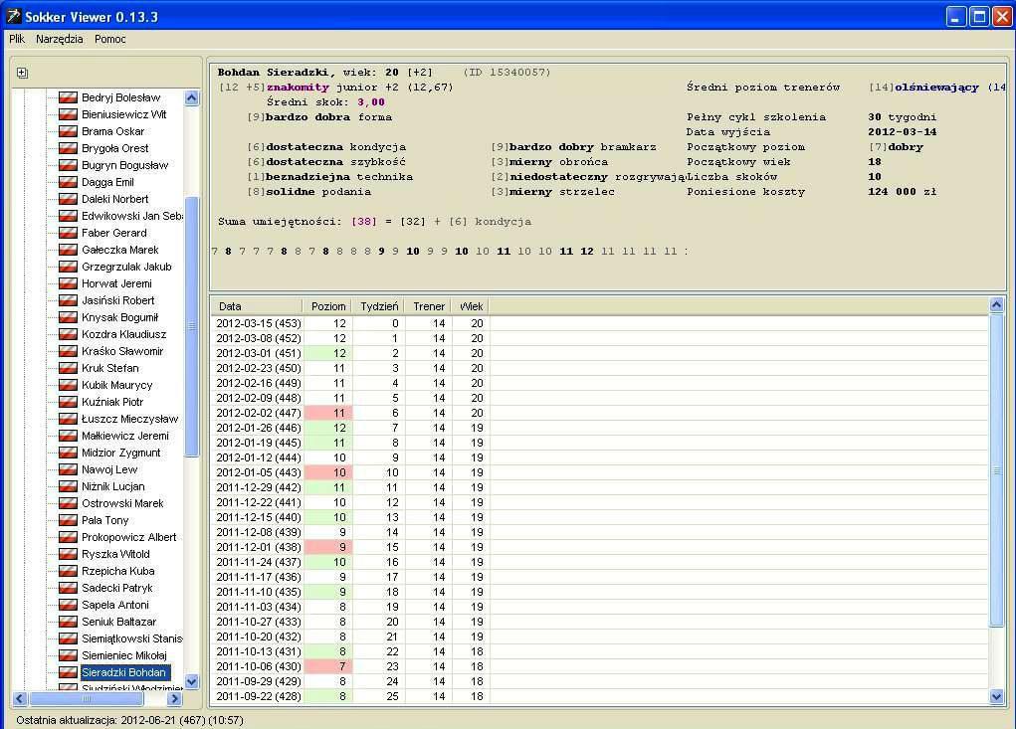1016x729 pixels.
Task: Click the history table vertical scrollbar thumb
Action: coord(996,470)
